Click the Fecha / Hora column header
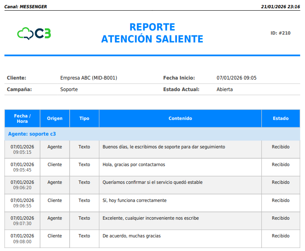The image size is (305, 251). click(x=22, y=119)
